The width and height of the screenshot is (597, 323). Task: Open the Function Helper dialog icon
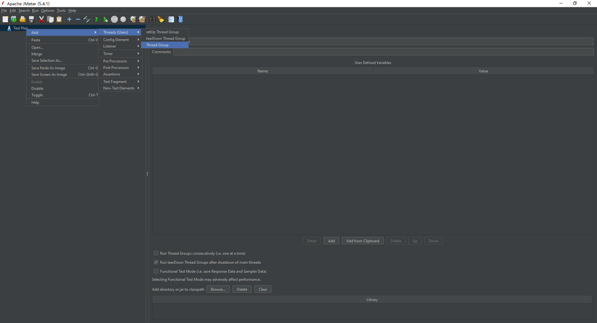(171, 19)
